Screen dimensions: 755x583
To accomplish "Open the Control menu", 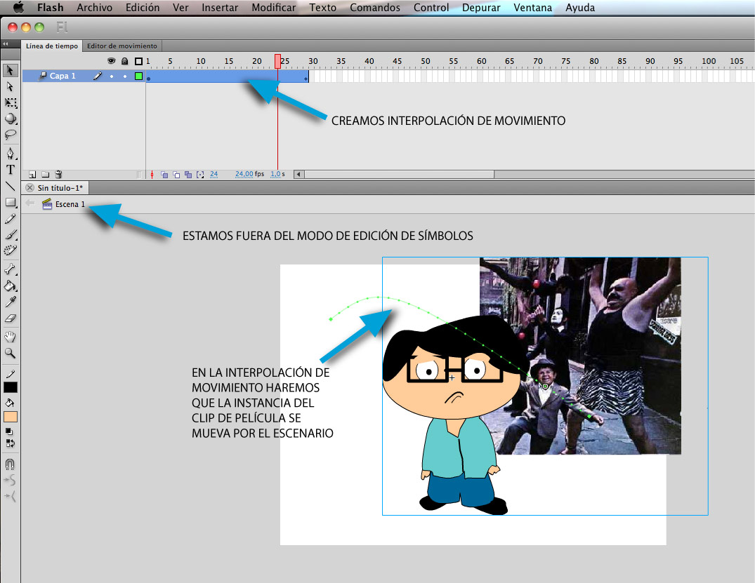I will pos(431,8).
